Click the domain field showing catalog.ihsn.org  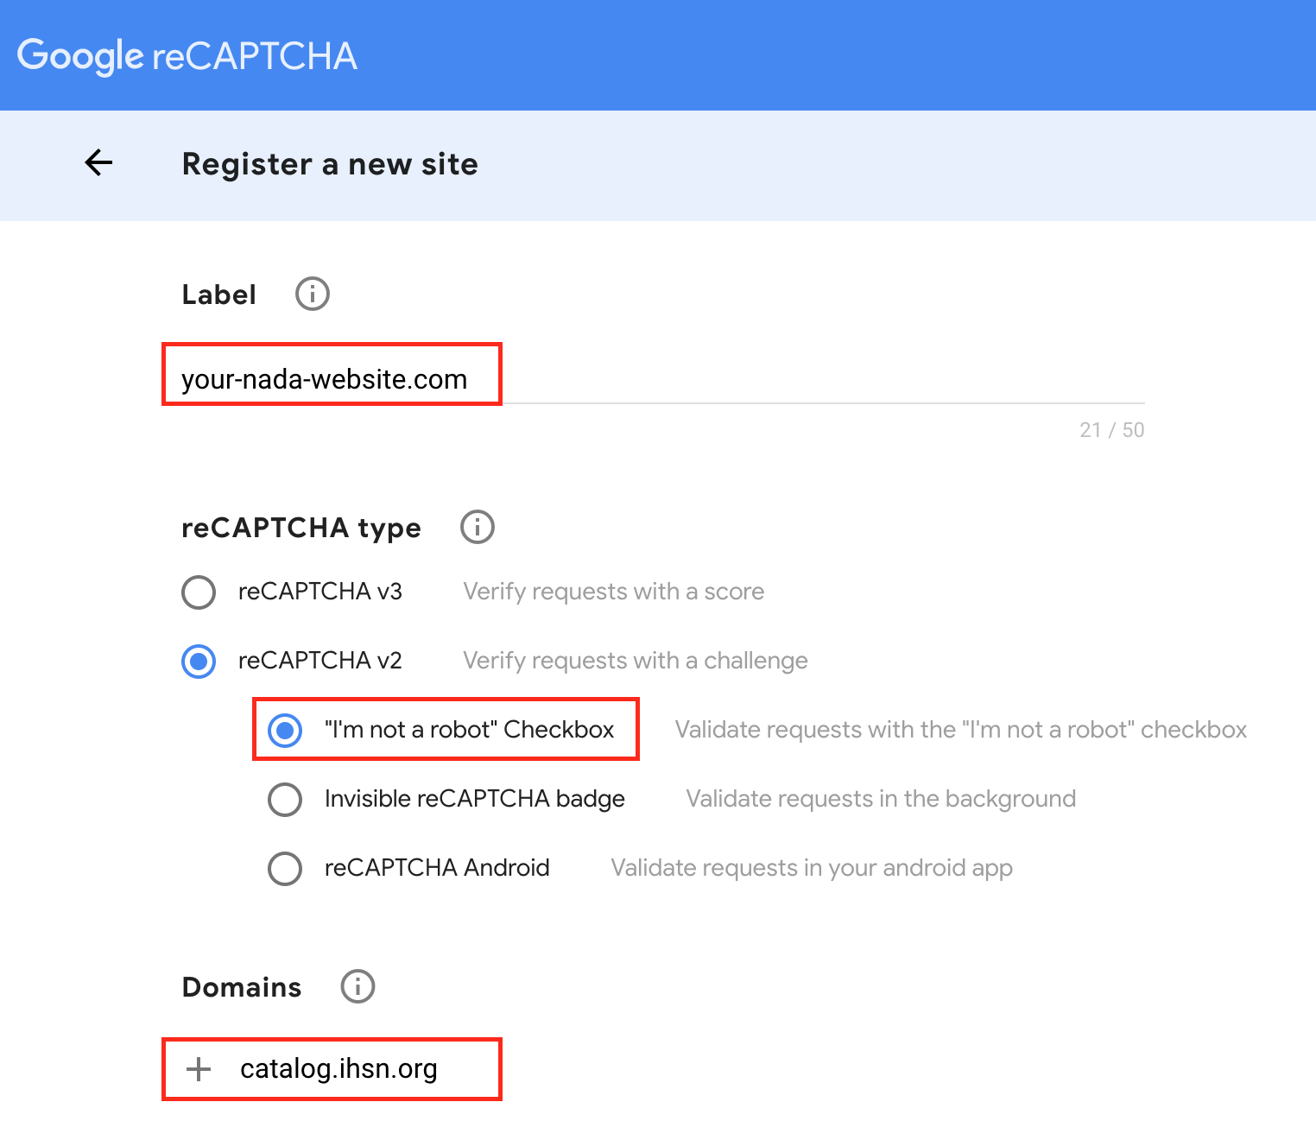(x=338, y=1069)
